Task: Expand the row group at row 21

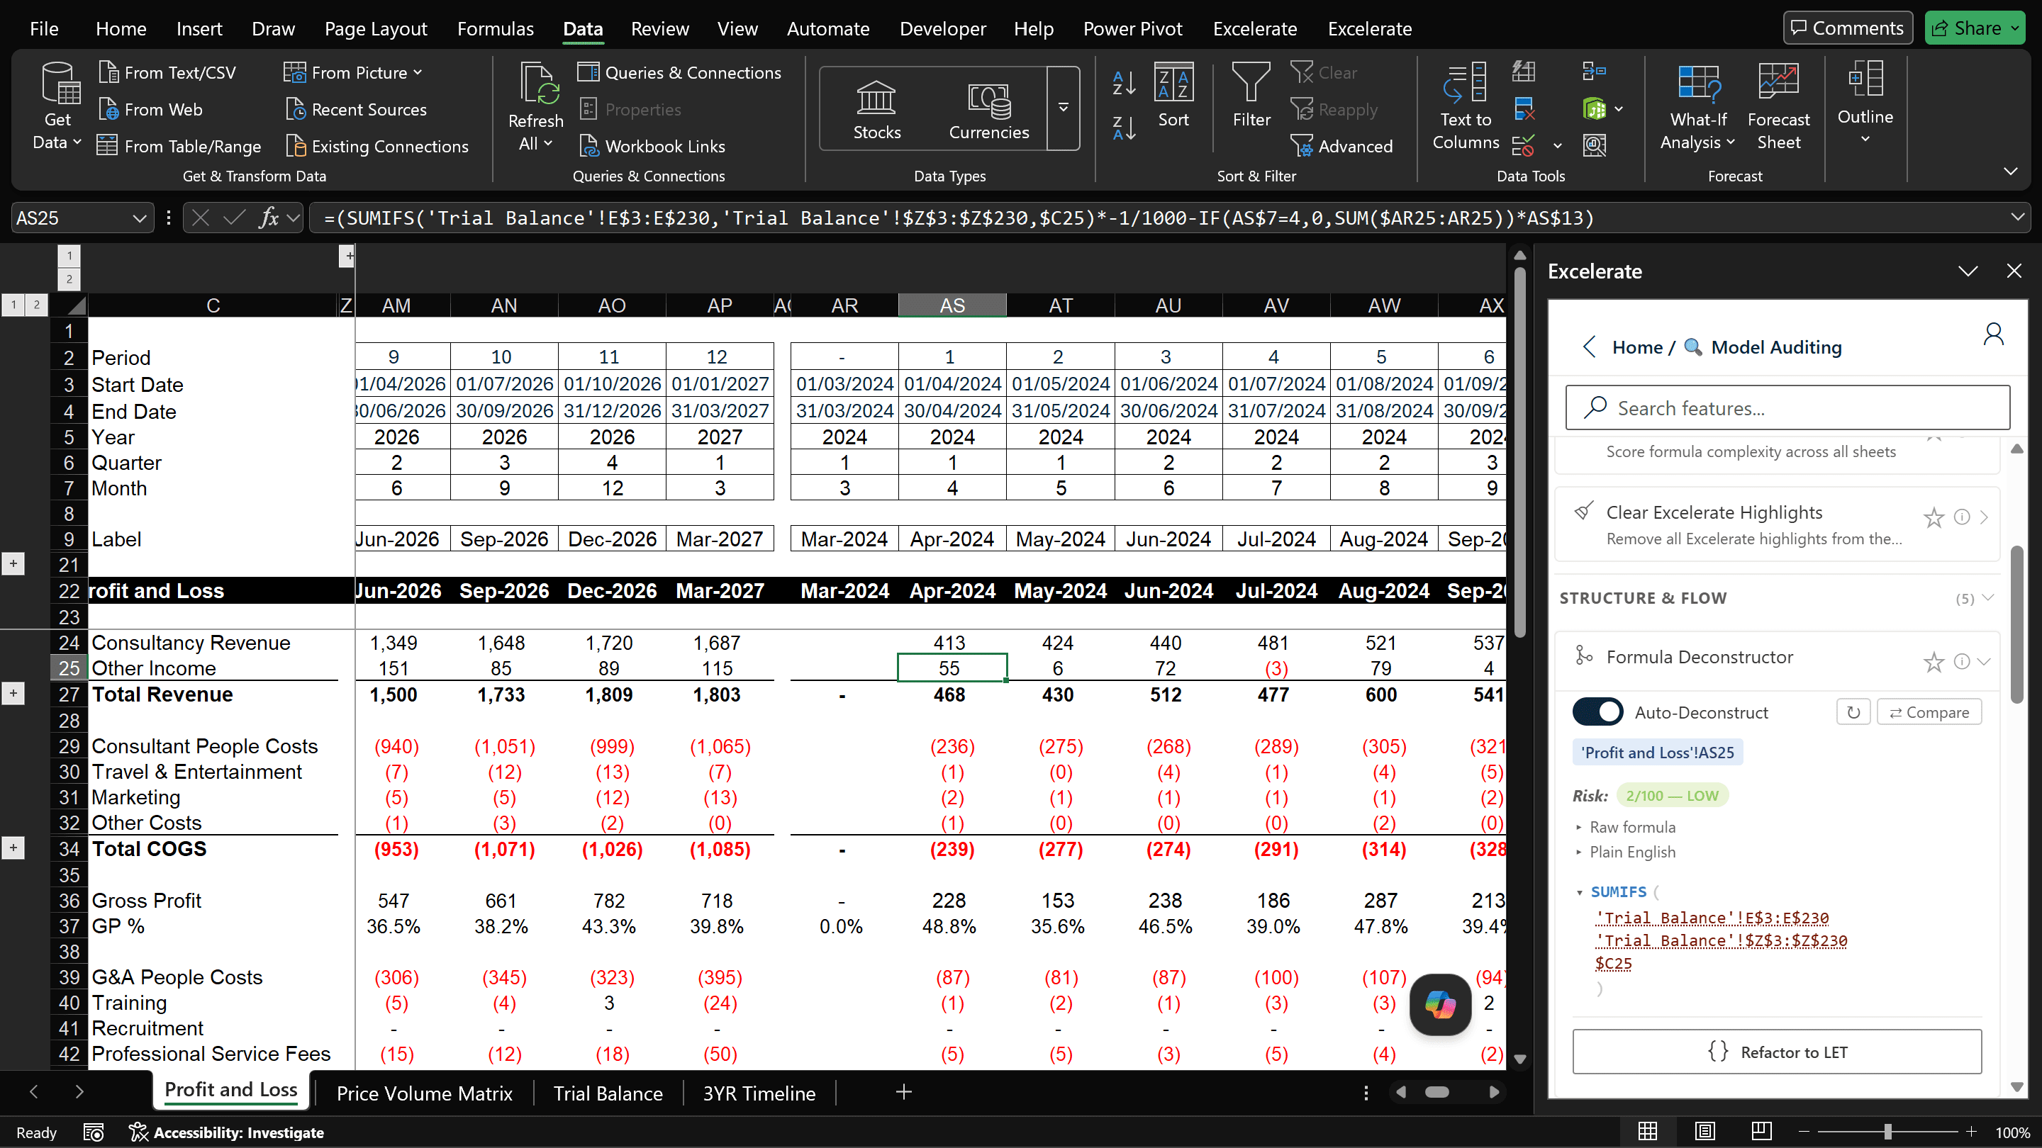Action: click(x=13, y=564)
